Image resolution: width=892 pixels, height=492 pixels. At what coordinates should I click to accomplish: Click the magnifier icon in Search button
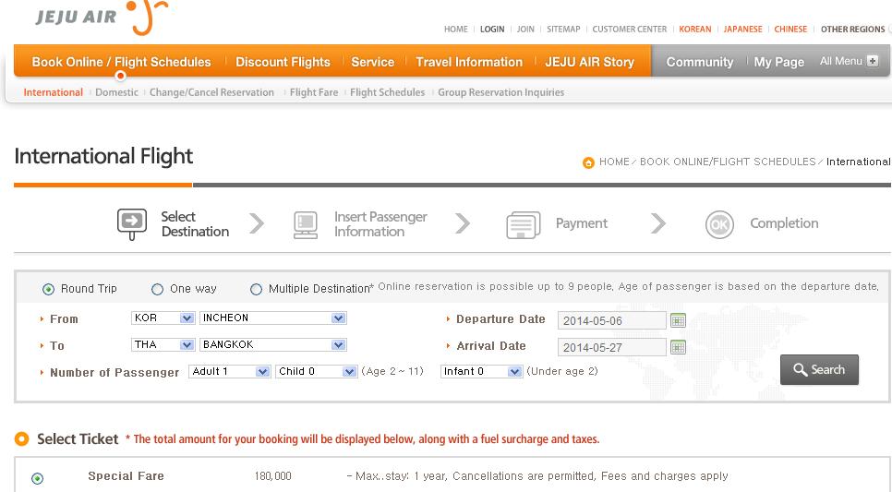click(801, 370)
